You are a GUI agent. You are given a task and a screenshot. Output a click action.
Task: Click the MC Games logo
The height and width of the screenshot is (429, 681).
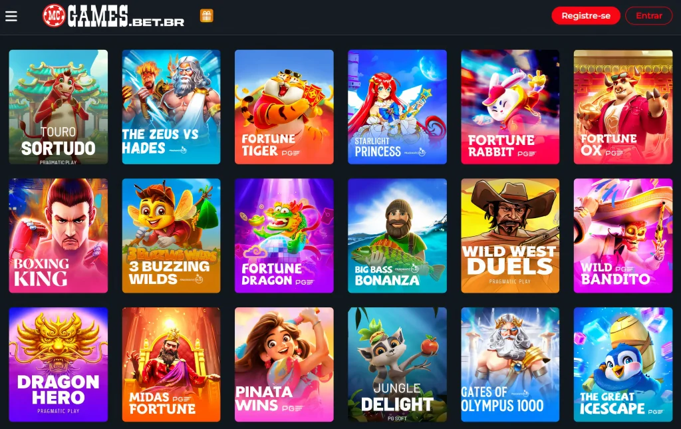113,16
